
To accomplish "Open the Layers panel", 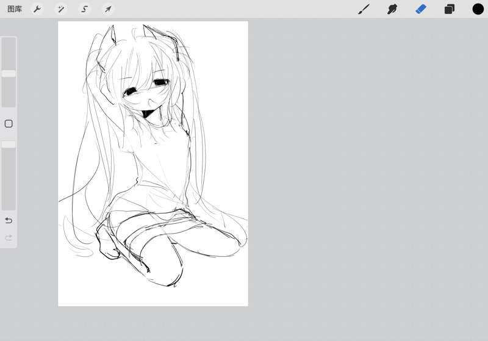I will pyautogui.click(x=449, y=9).
